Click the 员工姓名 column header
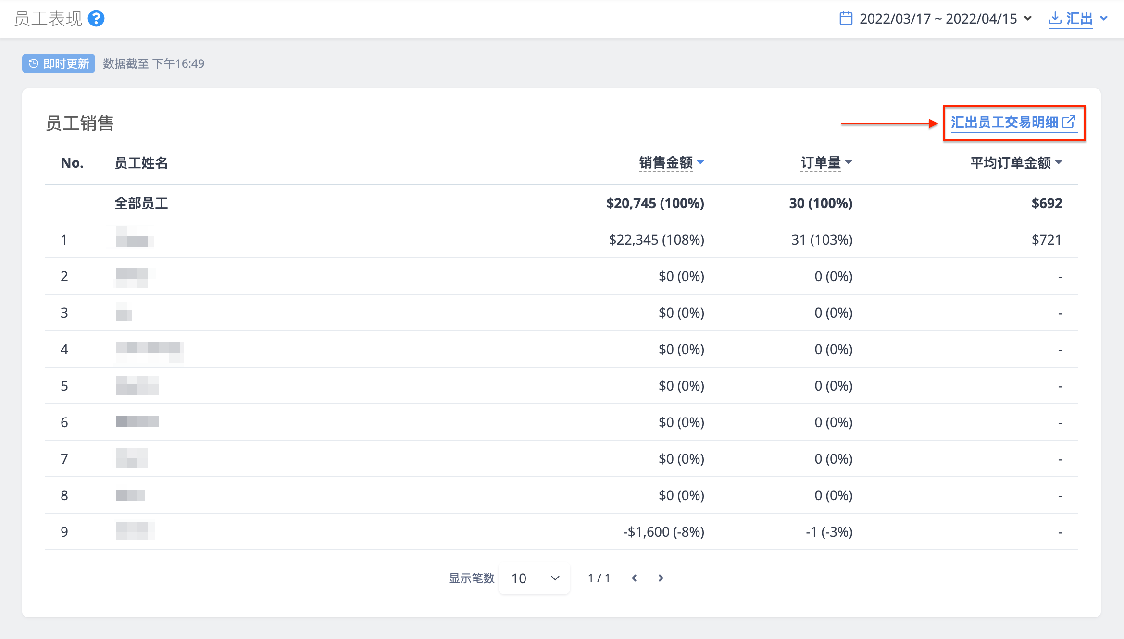The height and width of the screenshot is (639, 1124). (x=141, y=163)
